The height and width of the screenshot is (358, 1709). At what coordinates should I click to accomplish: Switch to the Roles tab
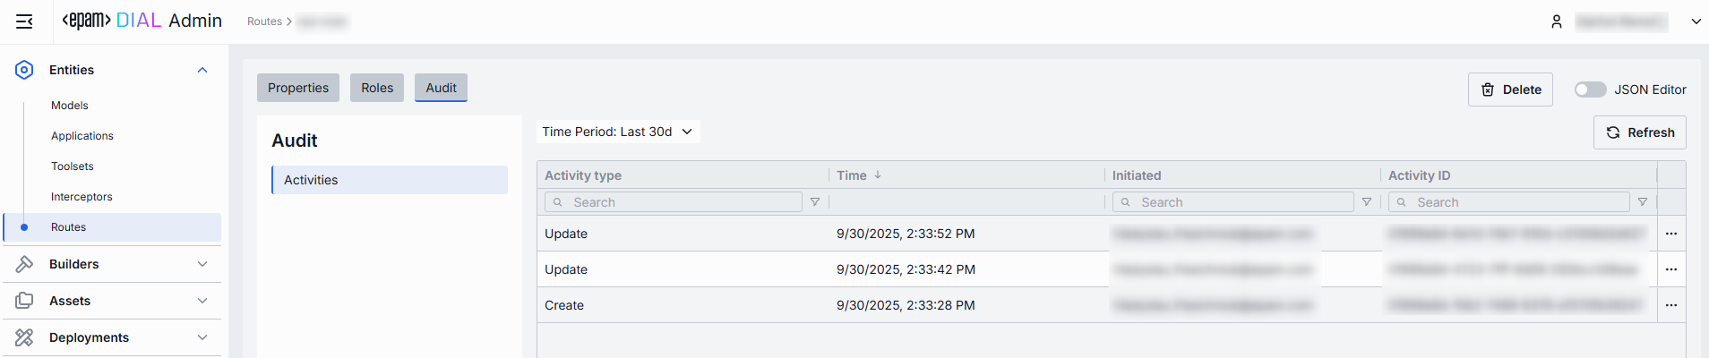(377, 88)
